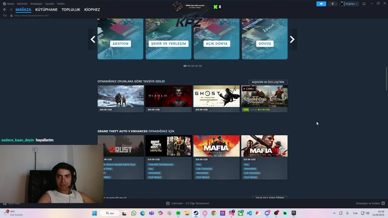Open Discord from the taskbar
The width and height of the screenshot is (388, 218).
point(267,213)
